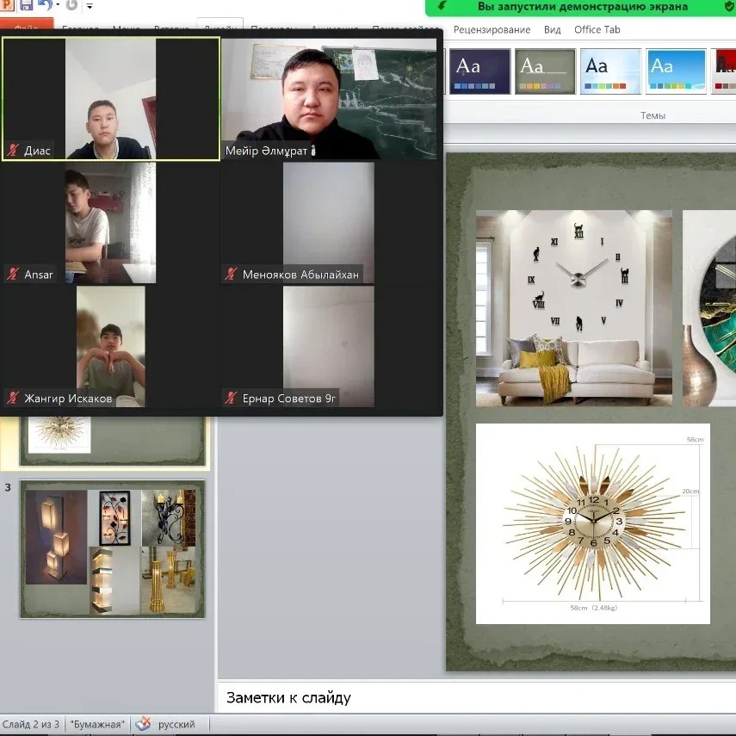Image resolution: width=736 pixels, height=736 pixels.
Task: Click the slide number '3' in the slide panel
Action: (8, 488)
